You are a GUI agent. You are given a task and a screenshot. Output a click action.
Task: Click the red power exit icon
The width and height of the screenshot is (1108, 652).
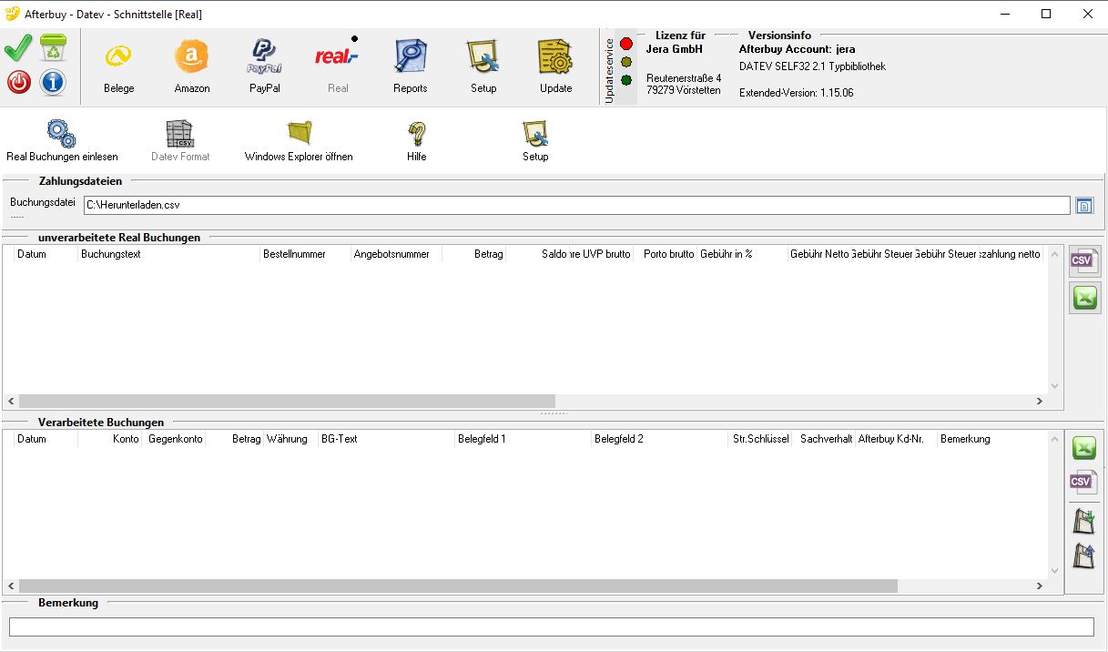tap(18, 83)
